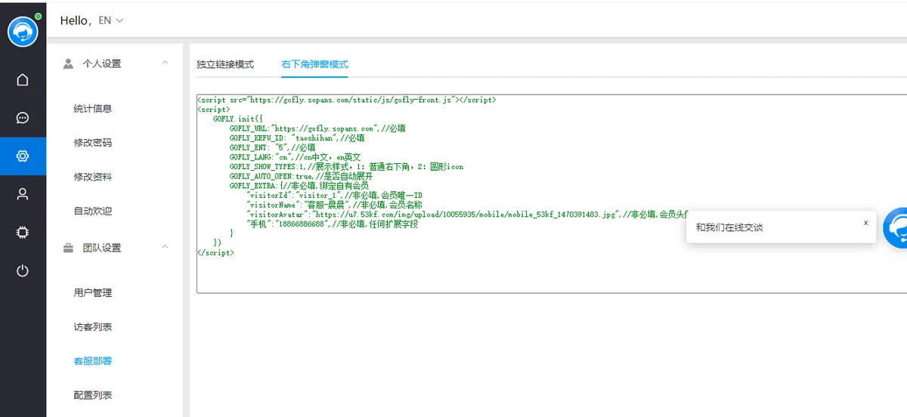Click the Hello greeting text in header
The width and height of the screenshot is (907, 417).
pos(76,20)
